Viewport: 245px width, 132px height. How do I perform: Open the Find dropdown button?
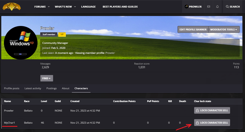(x=47, y=78)
